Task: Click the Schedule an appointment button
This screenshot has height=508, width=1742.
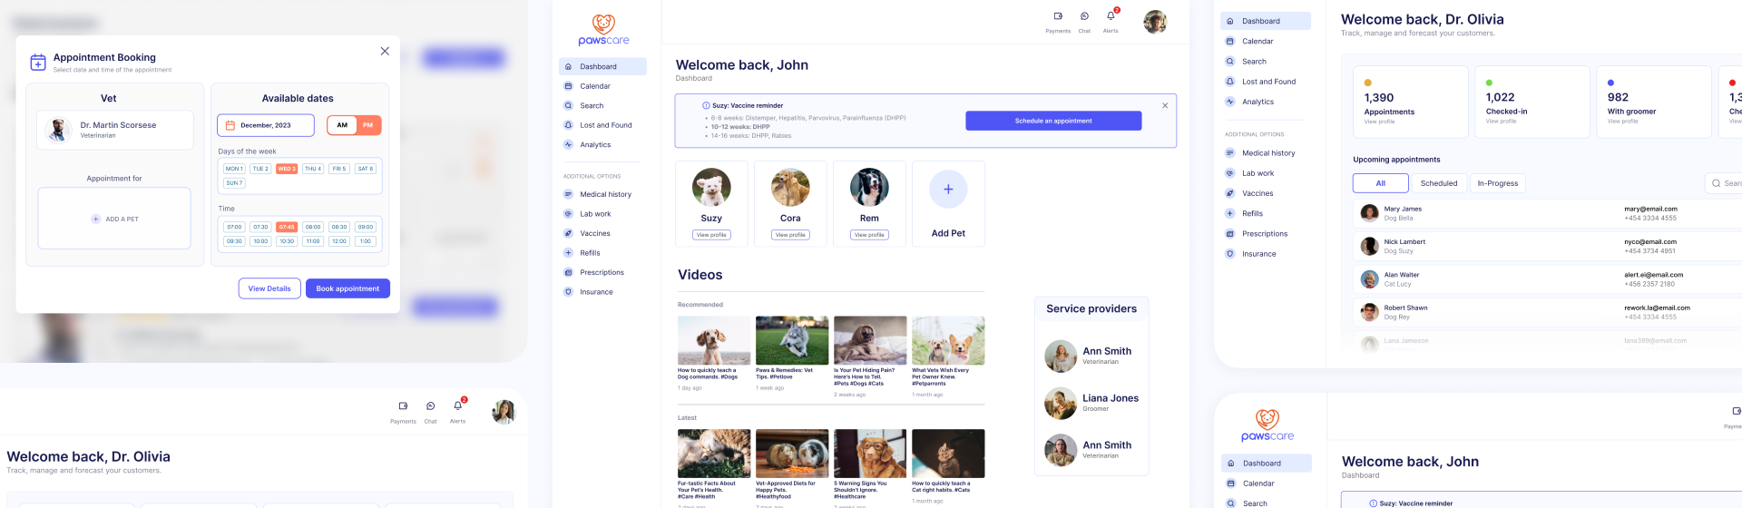Action: coord(1052,121)
